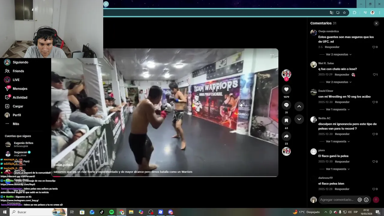Close the Comentarios panel
The height and width of the screenshot is (216, 384).
376,23
